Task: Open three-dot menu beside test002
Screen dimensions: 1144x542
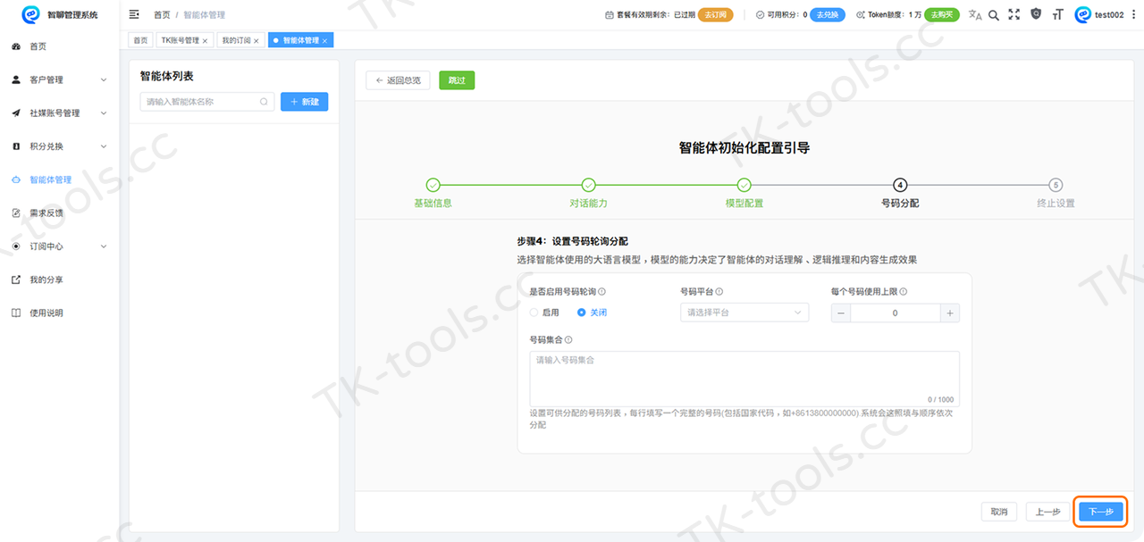Action: tap(1133, 14)
